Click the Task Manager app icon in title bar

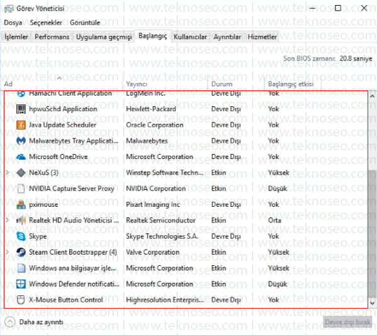[9, 8]
